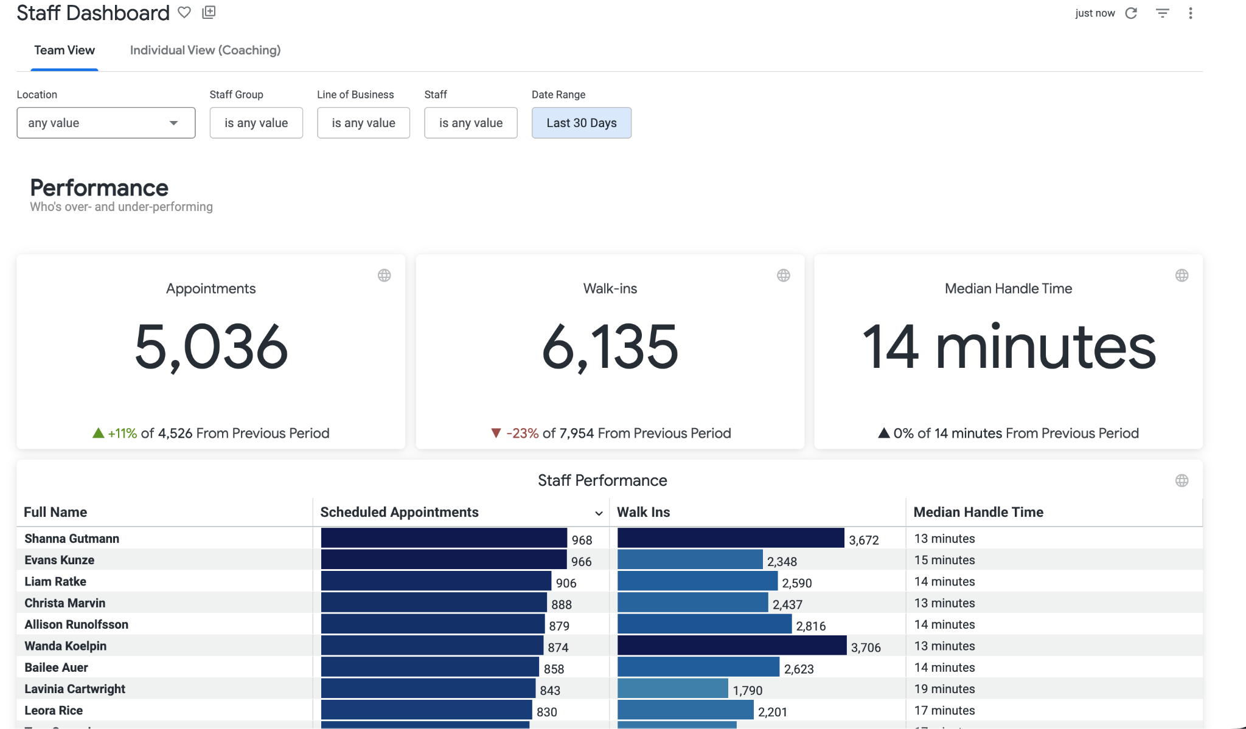Viewport: 1246px width, 729px height.
Task: Click Bailee Auer's 2,623 walk-ins bar
Action: pyautogui.click(x=698, y=667)
